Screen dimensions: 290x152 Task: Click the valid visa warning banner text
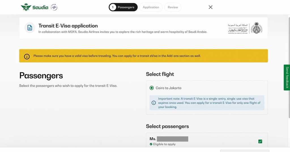click(117, 56)
